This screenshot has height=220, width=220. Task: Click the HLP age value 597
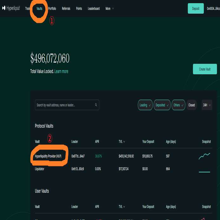click(168, 156)
